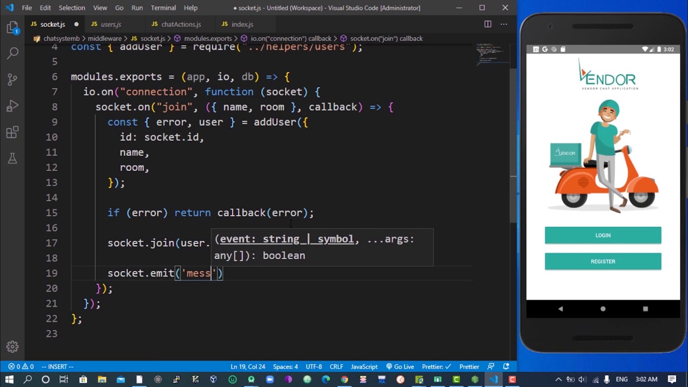Click the Ln 19, Col 24 cursor position indicator
Image resolution: width=688 pixels, height=387 pixels.
pos(248,367)
